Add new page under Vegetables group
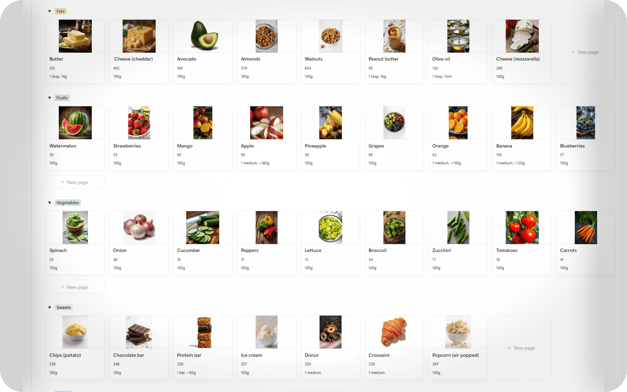 point(75,287)
